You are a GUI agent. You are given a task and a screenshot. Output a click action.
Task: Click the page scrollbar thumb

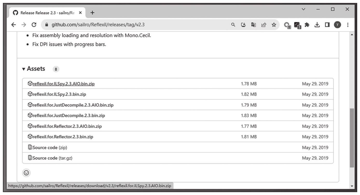pyautogui.click(x=352, y=138)
